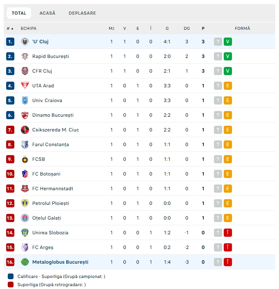Sort standings by the P points header

click(203, 29)
